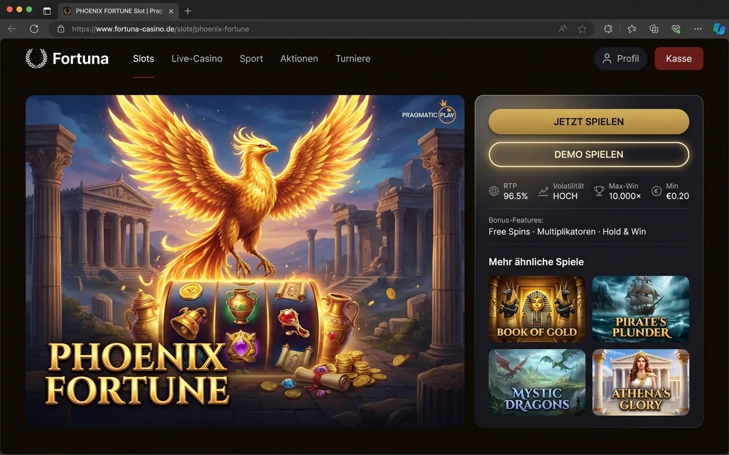Select the Slots navigation tab
This screenshot has height=455, width=729.
pos(144,59)
